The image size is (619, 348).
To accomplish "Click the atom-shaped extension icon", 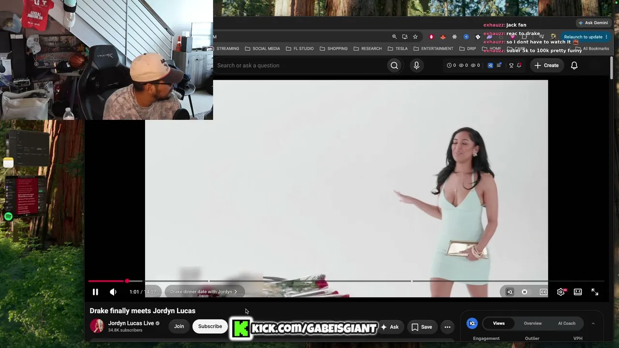I will pyautogui.click(x=455, y=37).
